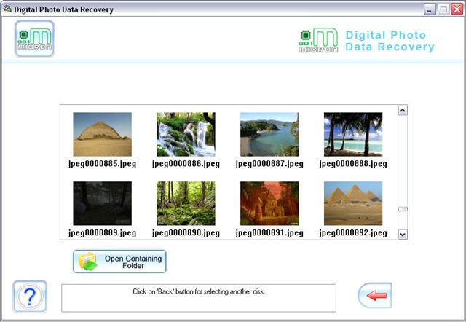Select the dark forest thumbnail jpeg0000889
Screen dimensions: 466x322
pos(102,203)
